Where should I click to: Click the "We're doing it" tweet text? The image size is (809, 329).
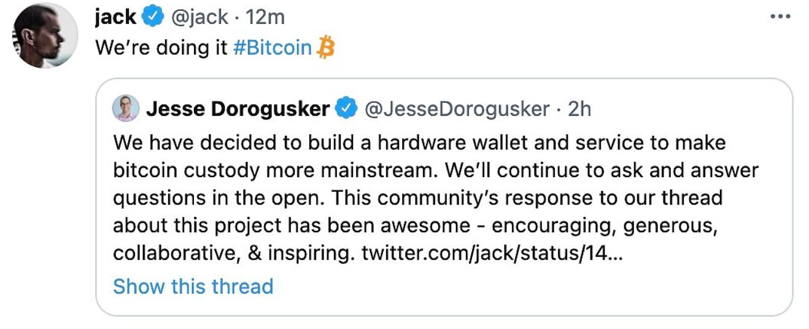[x=161, y=48]
